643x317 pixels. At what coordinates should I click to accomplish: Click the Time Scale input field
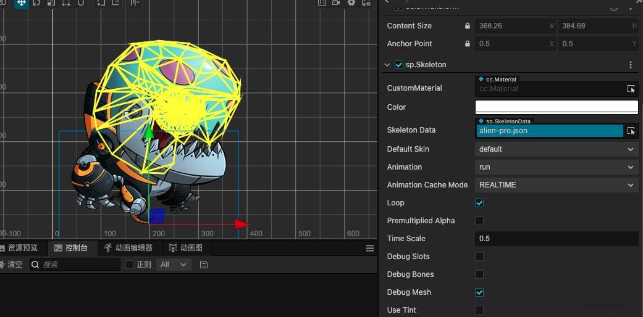(x=557, y=239)
